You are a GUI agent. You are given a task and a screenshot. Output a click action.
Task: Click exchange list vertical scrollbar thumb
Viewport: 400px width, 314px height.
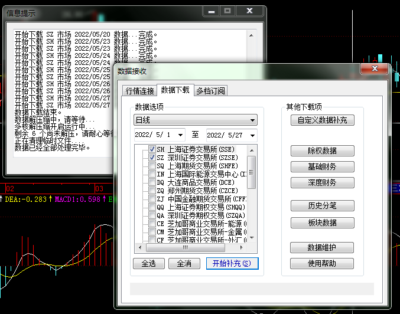click(252, 172)
